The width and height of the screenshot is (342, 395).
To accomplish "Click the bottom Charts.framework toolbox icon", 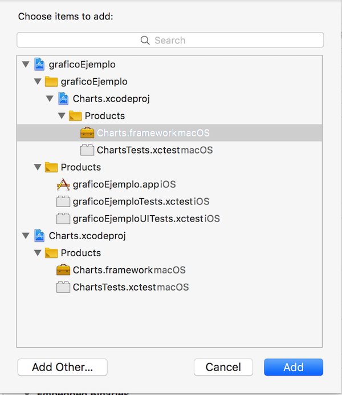I will click(63, 270).
